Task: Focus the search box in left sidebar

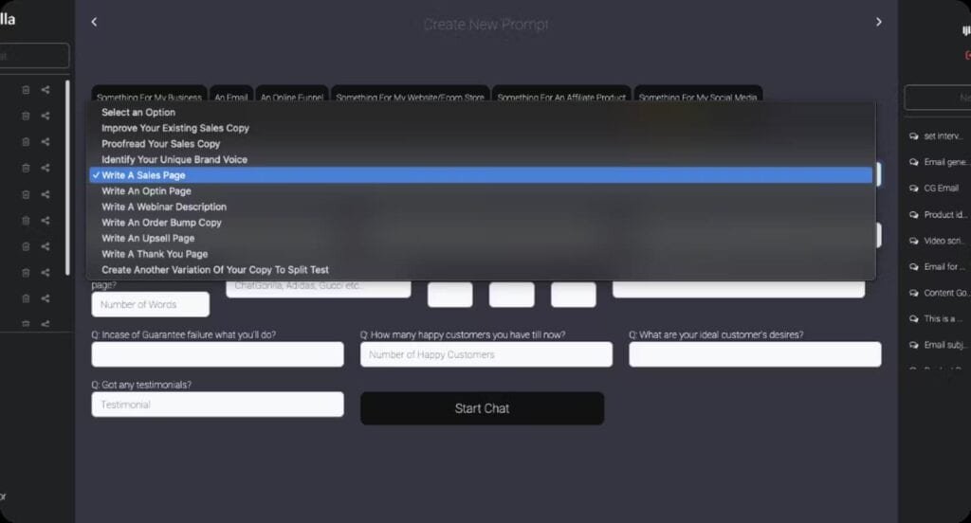Action: (34, 56)
